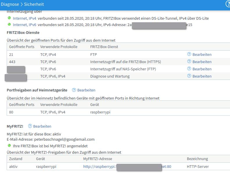Click the green status LED for Internet, IPv6
The image size is (230, 178).
point(9,25)
